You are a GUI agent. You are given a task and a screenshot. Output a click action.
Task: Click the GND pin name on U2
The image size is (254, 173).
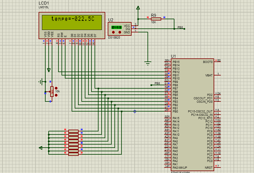tap(127, 32)
